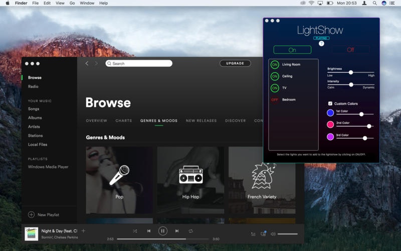Open the Apple menu

[8, 3]
